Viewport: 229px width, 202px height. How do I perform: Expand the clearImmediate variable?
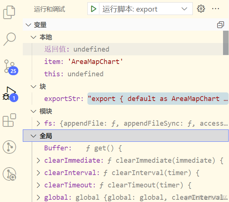click(x=38, y=160)
